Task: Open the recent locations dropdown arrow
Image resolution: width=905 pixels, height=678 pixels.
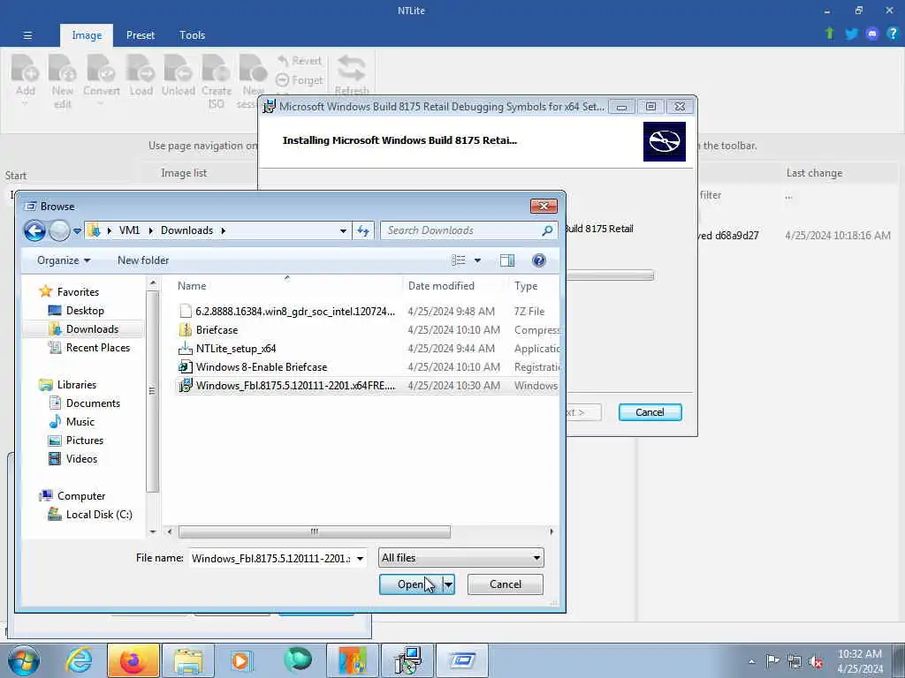Action: 77,231
